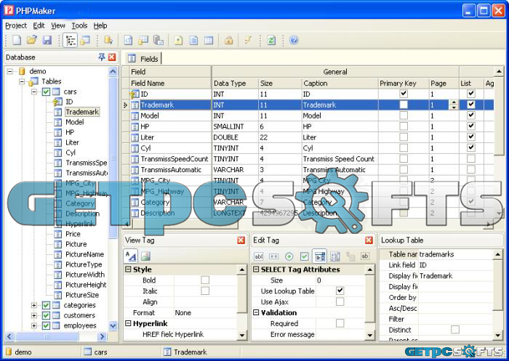Viewport: 509px width, 361px height.
Task: Click the lightning bolt generate toolbar icon
Action: [249, 40]
